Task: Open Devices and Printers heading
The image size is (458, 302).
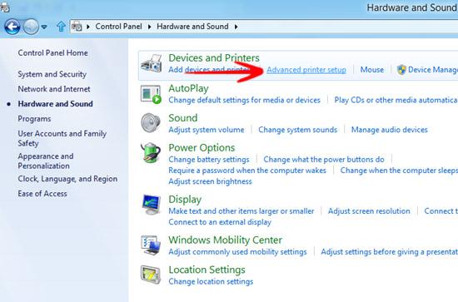Action: 214,57
